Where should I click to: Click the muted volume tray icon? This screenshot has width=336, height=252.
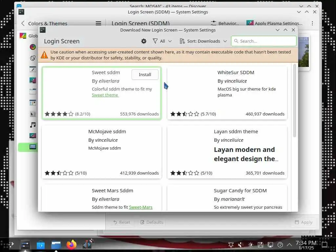[241, 244]
